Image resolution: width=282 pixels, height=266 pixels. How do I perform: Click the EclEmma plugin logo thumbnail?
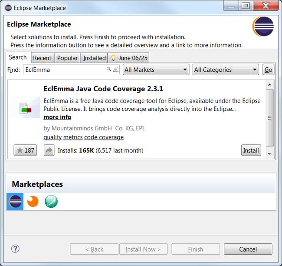click(25, 108)
